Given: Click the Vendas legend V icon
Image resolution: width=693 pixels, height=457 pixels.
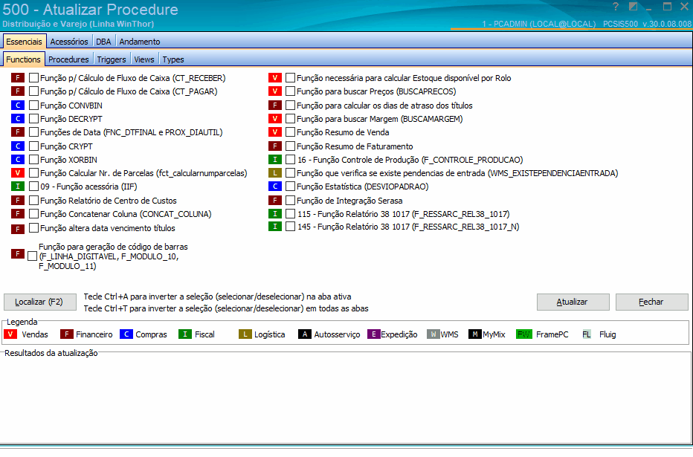Looking at the screenshot, I should [x=10, y=334].
